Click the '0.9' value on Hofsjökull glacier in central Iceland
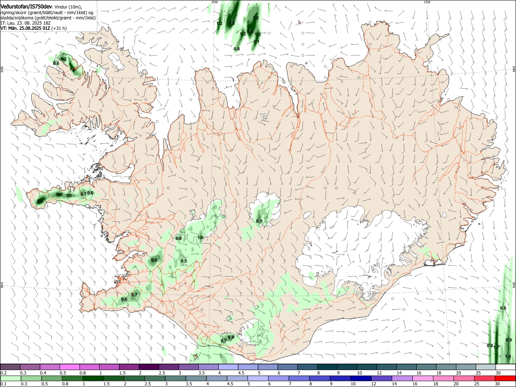 click(x=259, y=221)
